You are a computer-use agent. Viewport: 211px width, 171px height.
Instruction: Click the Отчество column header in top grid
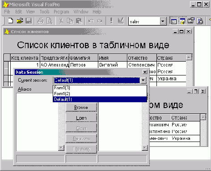click(x=142, y=58)
